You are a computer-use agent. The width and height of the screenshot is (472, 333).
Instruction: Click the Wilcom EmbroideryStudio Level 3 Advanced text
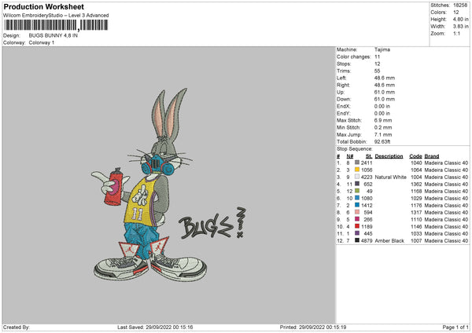tap(56, 16)
